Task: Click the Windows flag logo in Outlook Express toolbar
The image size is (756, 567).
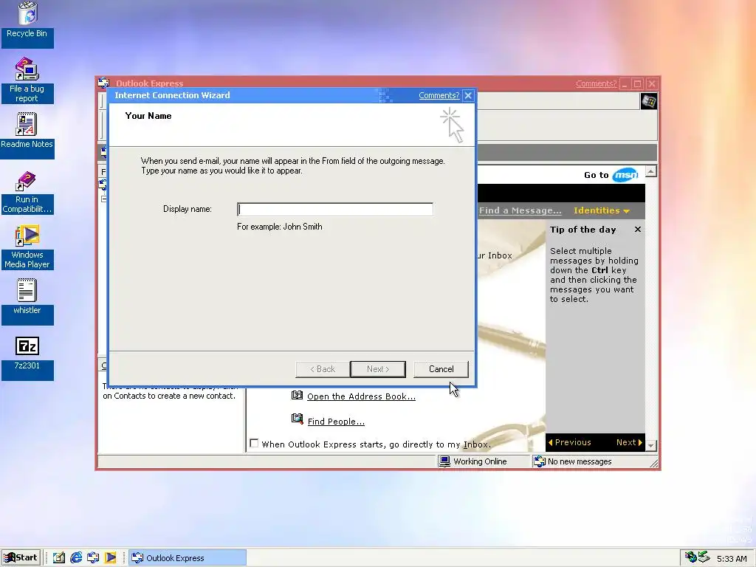Action: tap(648, 102)
